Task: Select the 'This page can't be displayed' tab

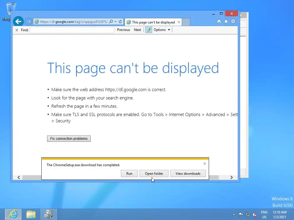Action: coord(153,22)
